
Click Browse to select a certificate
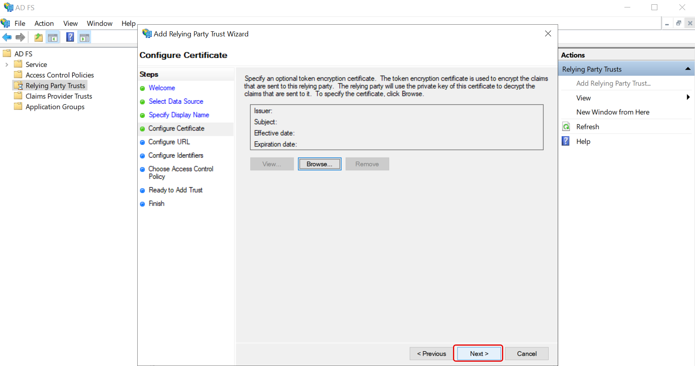click(x=319, y=164)
